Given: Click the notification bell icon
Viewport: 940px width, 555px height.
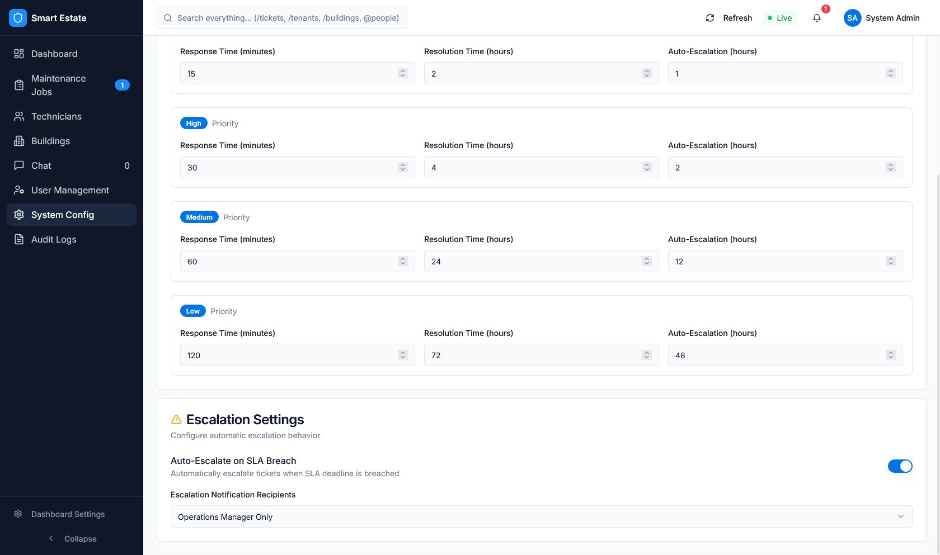Looking at the screenshot, I should (816, 18).
